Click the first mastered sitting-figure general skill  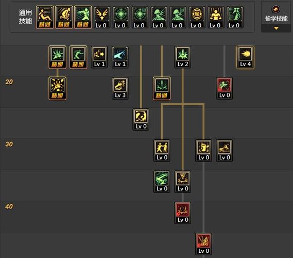pyautogui.click(x=45, y=17)
